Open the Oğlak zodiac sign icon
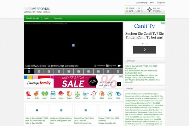 click(x=102, y=94)
